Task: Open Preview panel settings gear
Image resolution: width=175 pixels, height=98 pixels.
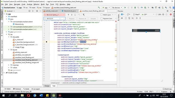Action: click(x=168, y=11)
